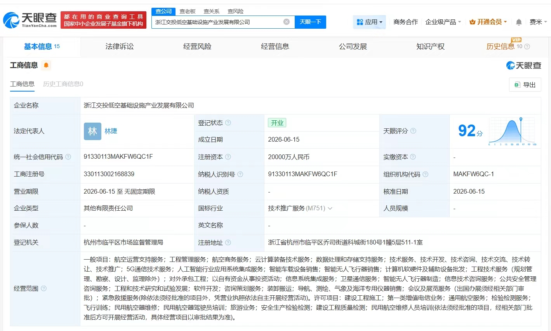Open the 公司发展 tab

353,47
